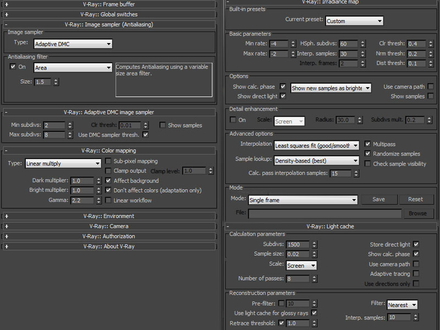Open the Light cache Scale dropdown (Screen)
The width and height of the screenshot is (440, 330).
(301, 266)
